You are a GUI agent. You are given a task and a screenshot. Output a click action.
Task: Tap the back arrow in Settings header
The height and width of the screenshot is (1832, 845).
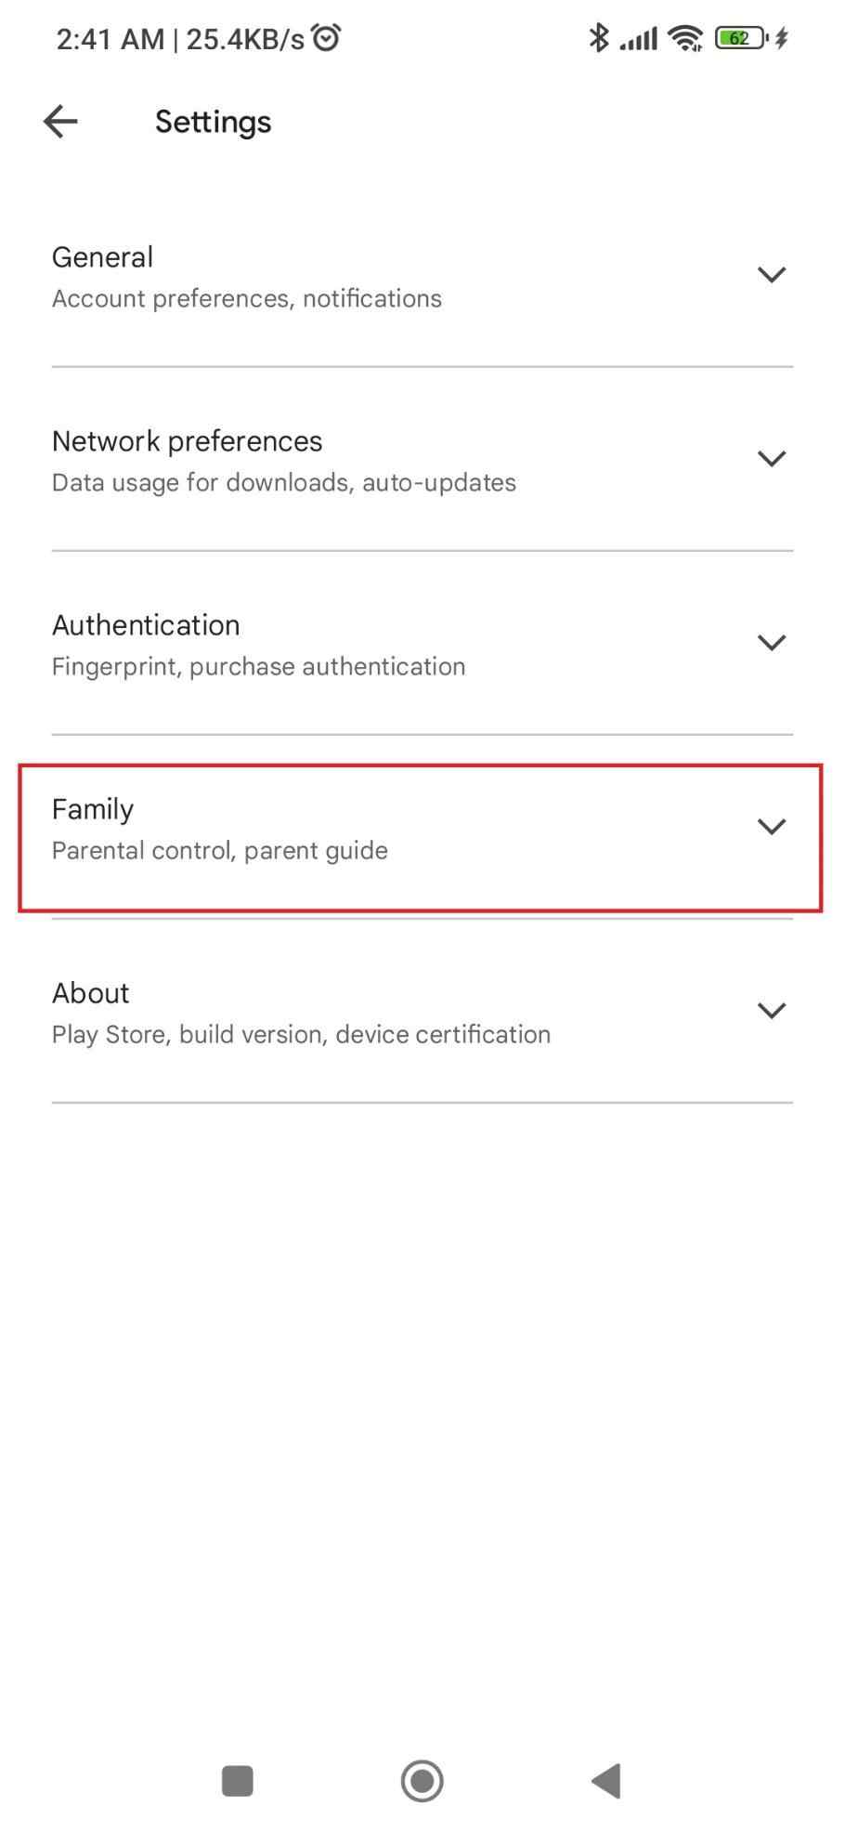tap(60, 122)
